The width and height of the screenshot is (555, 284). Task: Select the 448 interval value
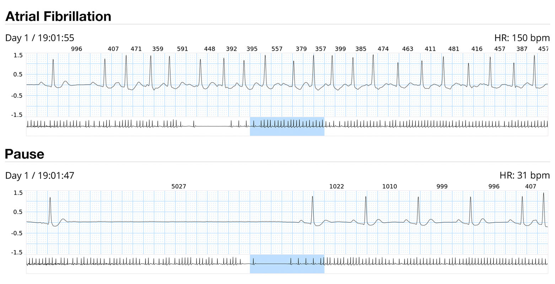(210, 49)
